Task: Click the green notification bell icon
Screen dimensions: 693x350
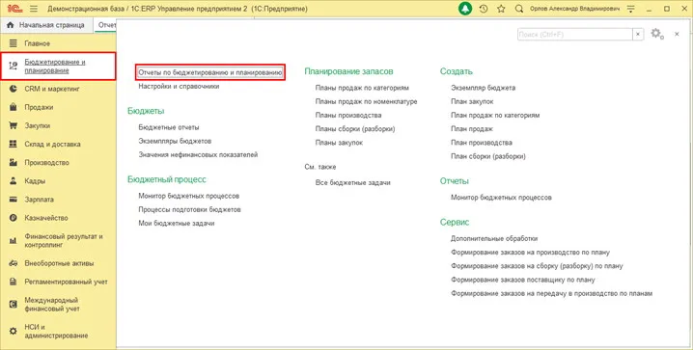Action: point(465,9)
